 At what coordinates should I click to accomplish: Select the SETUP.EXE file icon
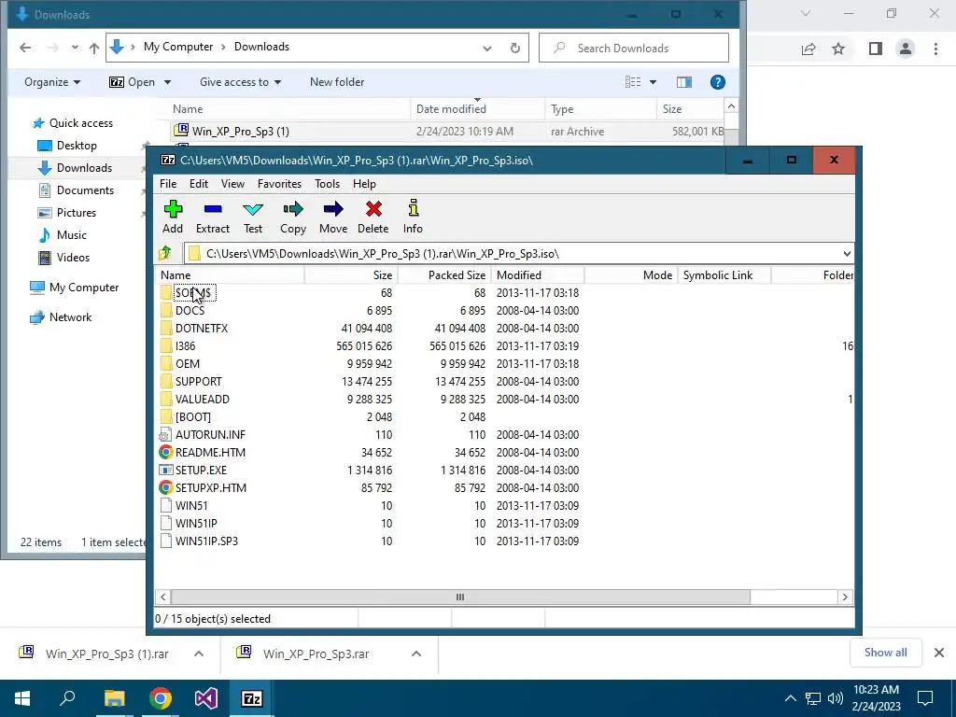click(166, 471)
